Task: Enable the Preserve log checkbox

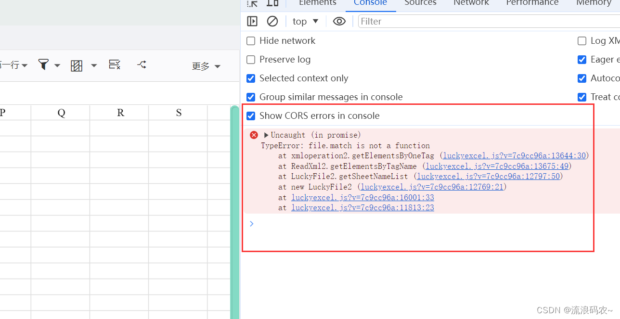Action: point(250,59)
